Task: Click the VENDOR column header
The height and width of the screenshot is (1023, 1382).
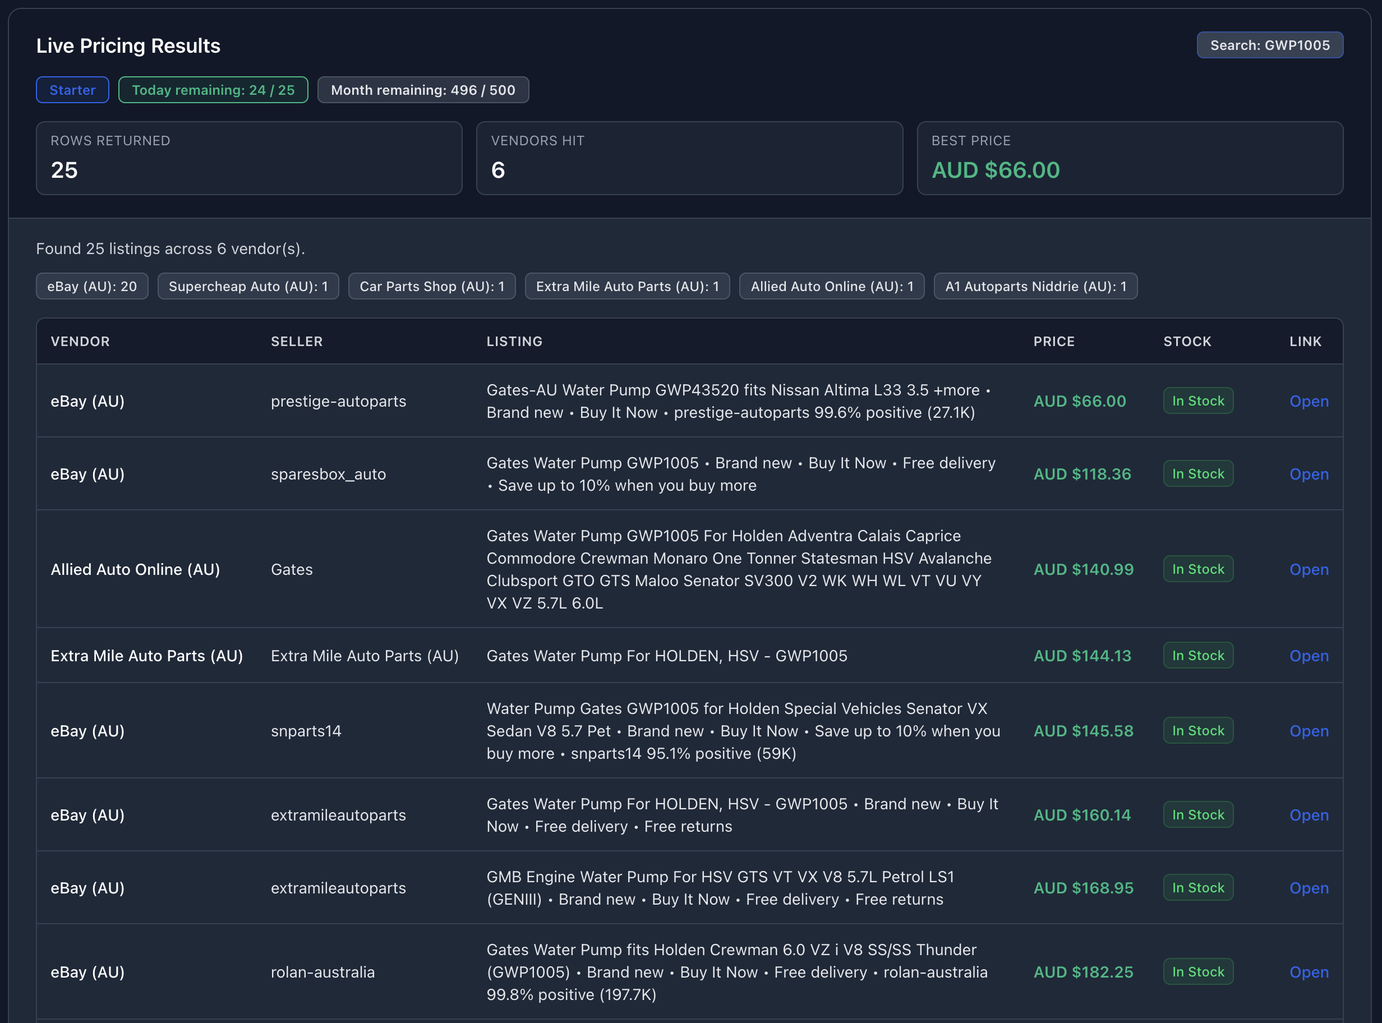Action: point(80,341)
